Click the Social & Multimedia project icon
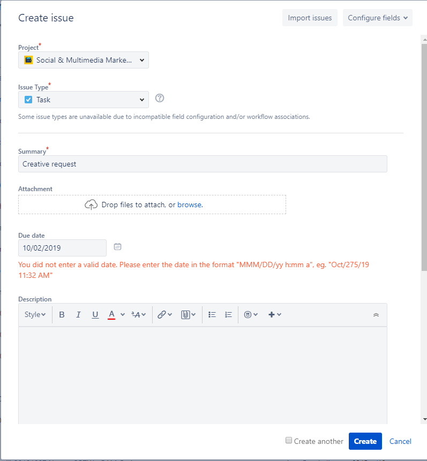The height and width of the screenshot is (461, 427). 28,60
